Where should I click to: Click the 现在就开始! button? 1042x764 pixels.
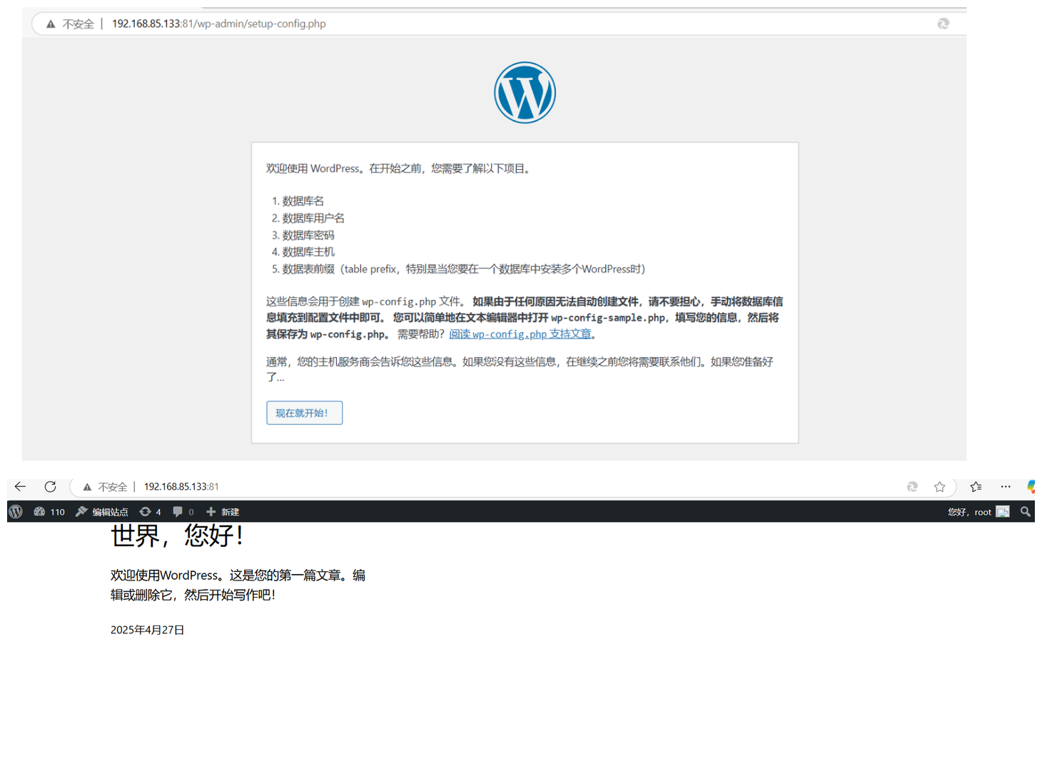pyautogui.click(x=304, y=413)
